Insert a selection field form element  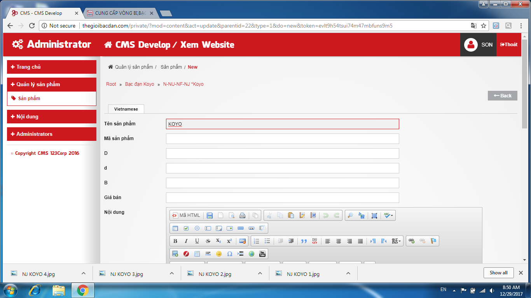(230, 228)
